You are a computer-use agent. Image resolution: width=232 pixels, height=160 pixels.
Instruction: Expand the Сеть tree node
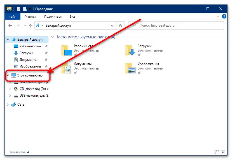(x=8, y=105)
